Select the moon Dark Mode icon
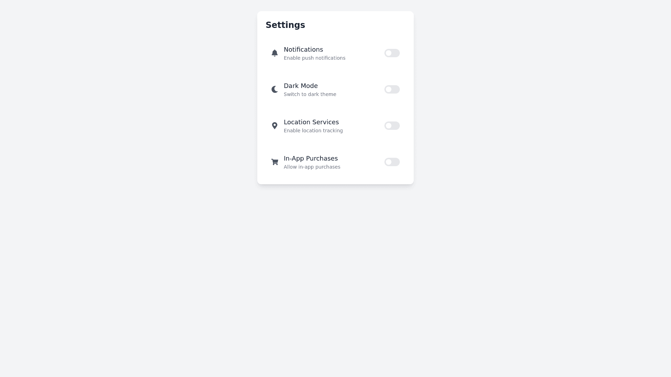 point(275,89)
